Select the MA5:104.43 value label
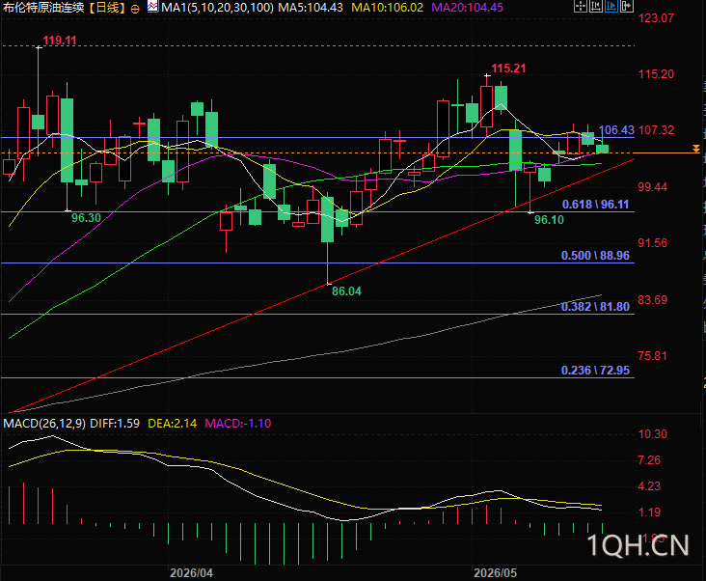This screenshot has height=581, width=706. 311,7
